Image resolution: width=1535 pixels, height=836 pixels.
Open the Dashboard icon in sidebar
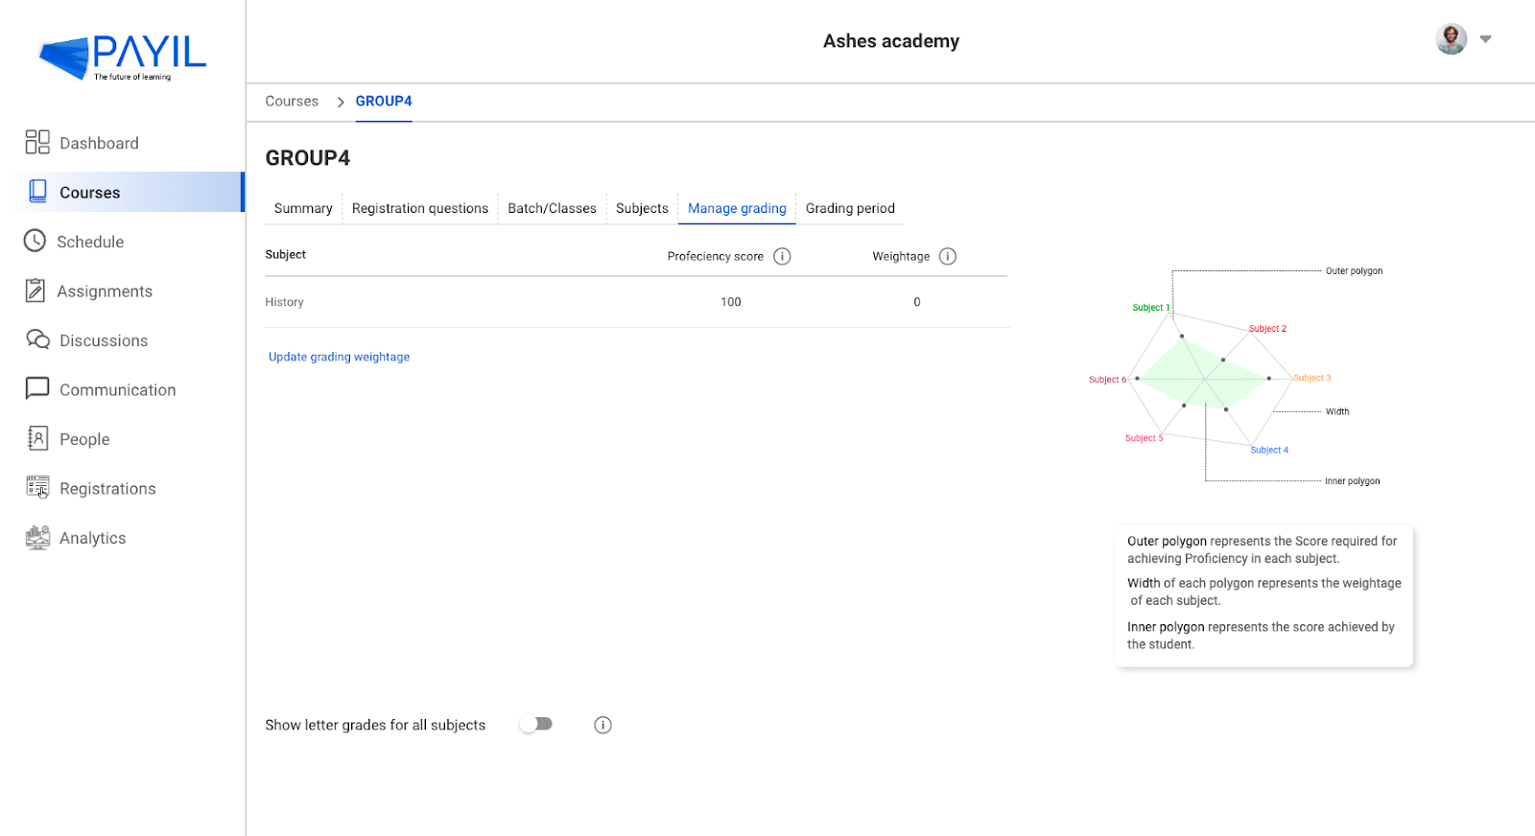37,143
